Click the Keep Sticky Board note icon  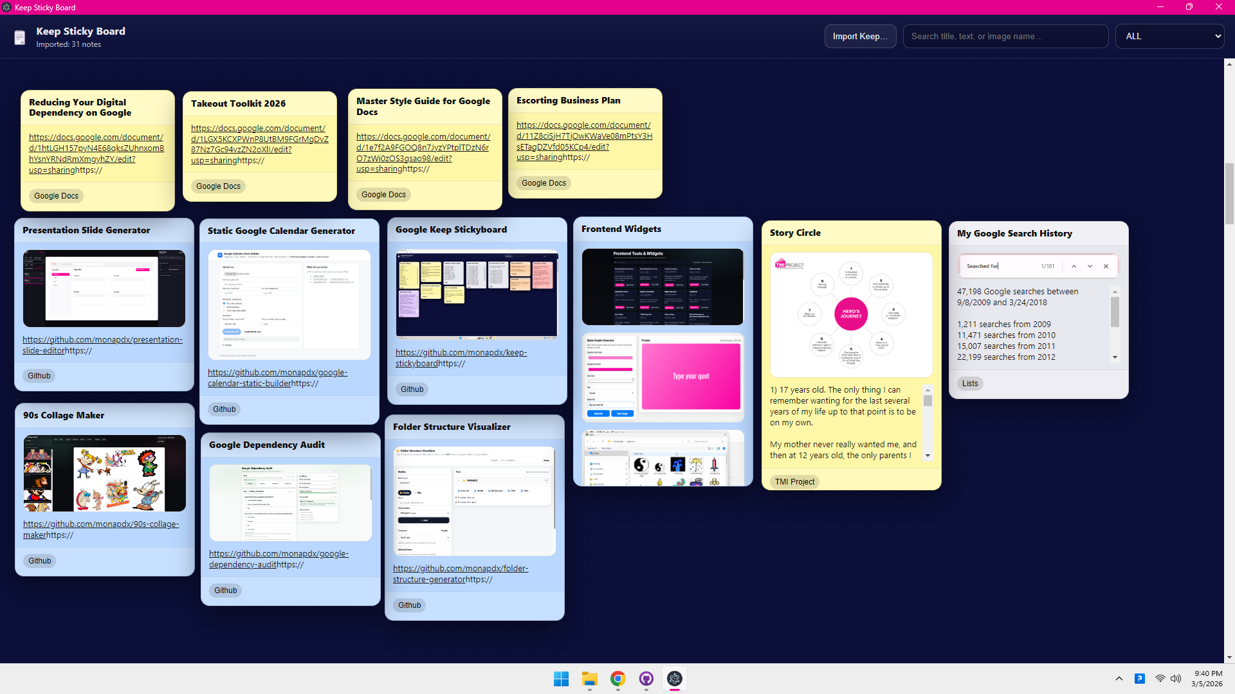(x=20, y=37)
